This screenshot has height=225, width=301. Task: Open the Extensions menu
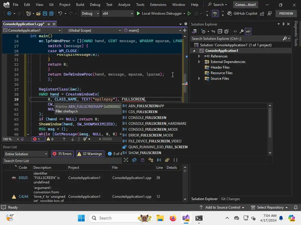(x=158, y=5)
